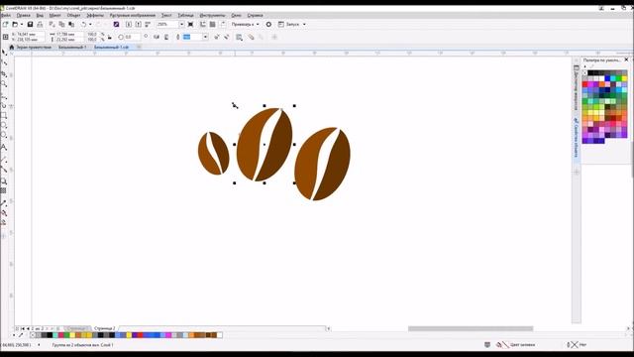
Task: Click the large coffee bean on the right
Action: coord(323,164)
